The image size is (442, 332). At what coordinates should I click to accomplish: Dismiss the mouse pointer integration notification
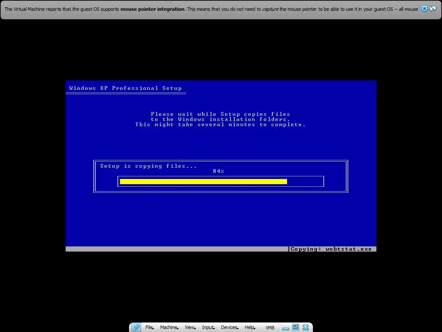[424, 9]
